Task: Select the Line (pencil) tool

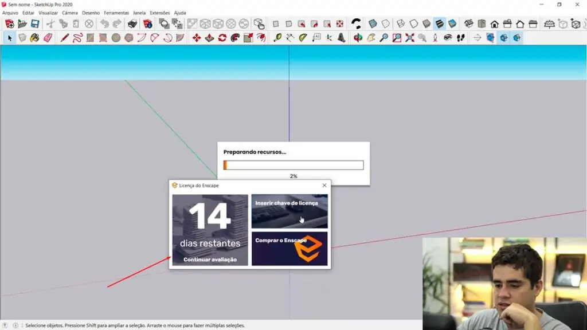Action: (x=65, y=38)
